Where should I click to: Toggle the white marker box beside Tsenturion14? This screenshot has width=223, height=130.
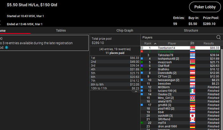pyautogui.click(x=142, y=48)
